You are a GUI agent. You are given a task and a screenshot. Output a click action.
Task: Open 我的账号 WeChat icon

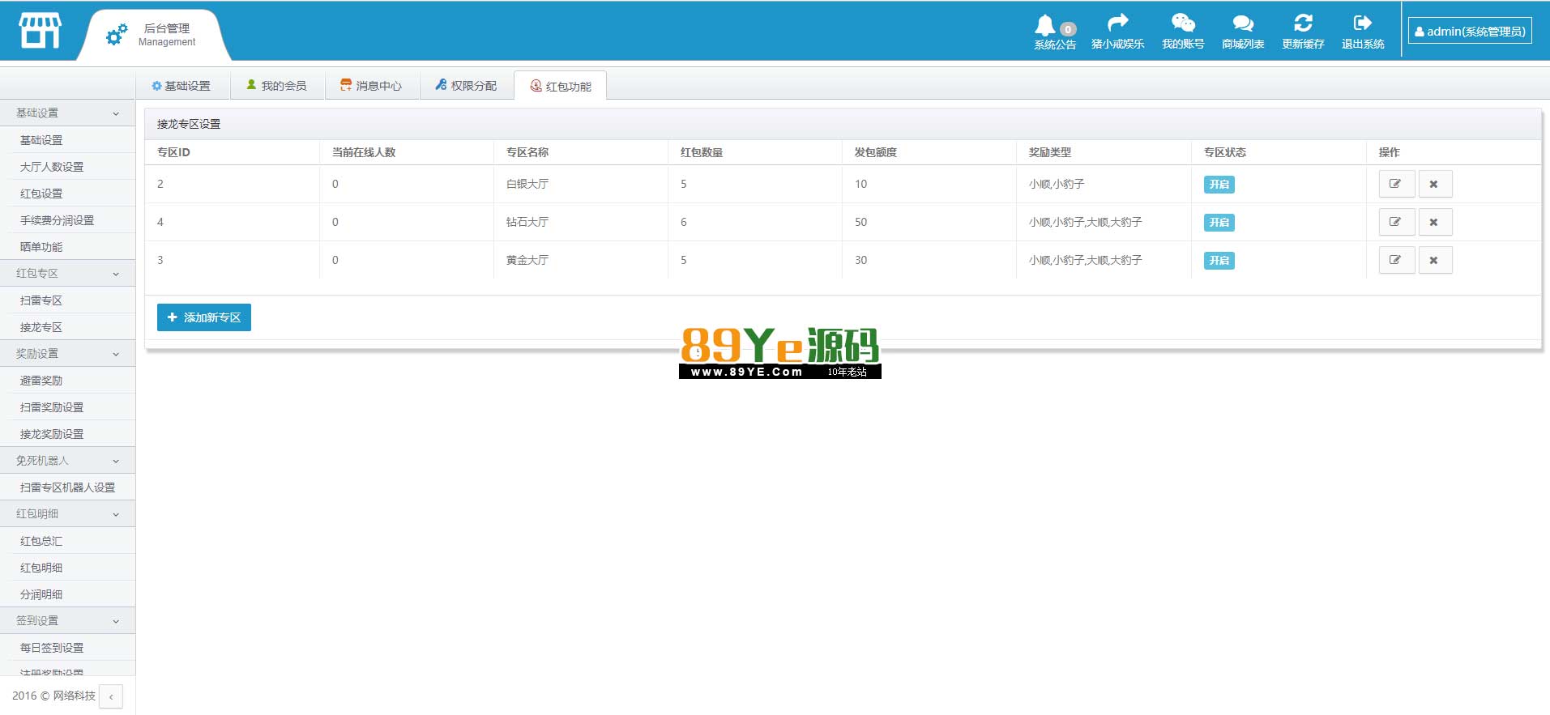(x=1183, y=23)
